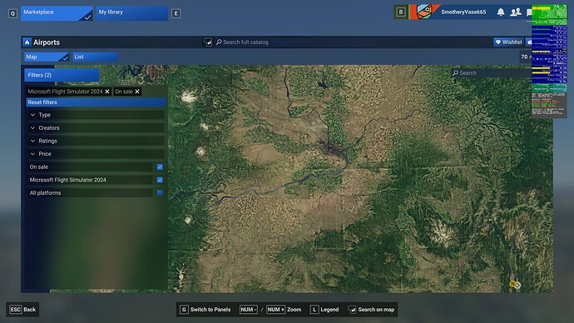Open the friends group icon
This screenshot has height=323, width=574.
[x=516, y=12]
